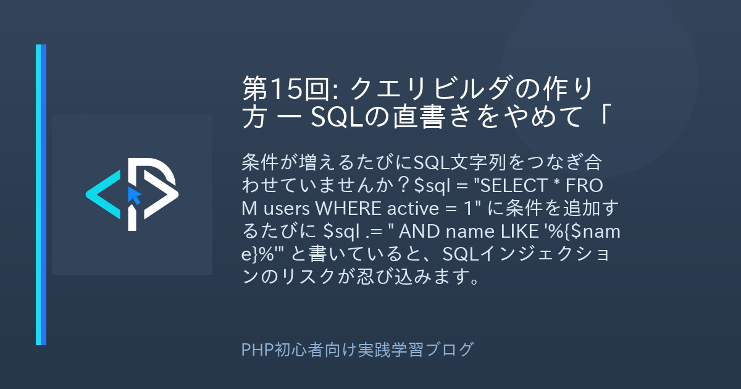Image resolution: width=741 pixels, height=389 pixels.
Task: Click the darker blue stripe of the accent bar
Action: (x=43, y=194)
